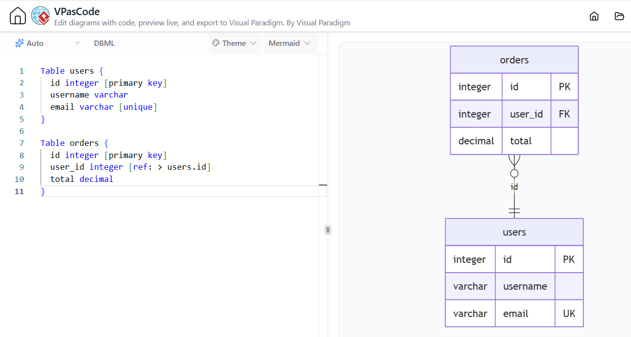Click the orders table header in diagram
The width and height of the screenshot is (631, 337).
(x=514, y=60)
